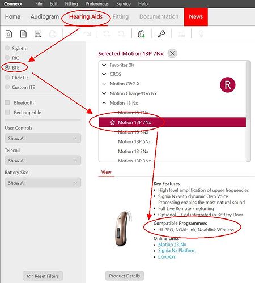Image resolution: width=255 pixels, height=283 pixels.
Task: Click the hearing aid product image
Action: point(123,228)
